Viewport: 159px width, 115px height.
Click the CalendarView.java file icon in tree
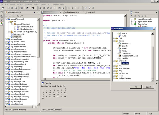[17, 29]
